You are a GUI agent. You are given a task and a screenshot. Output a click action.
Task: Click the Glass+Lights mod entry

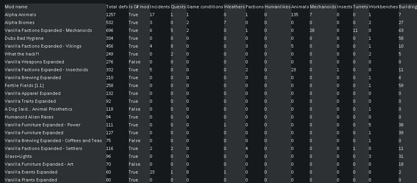tap(18, 156)
